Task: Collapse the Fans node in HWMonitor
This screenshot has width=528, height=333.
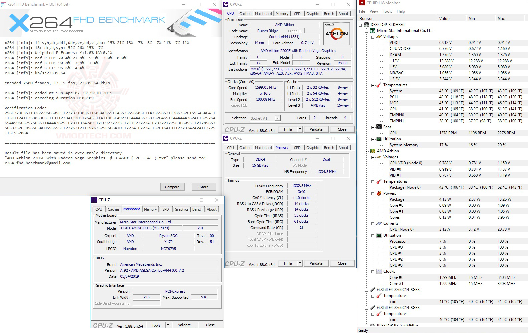Action: pos(373,127)
